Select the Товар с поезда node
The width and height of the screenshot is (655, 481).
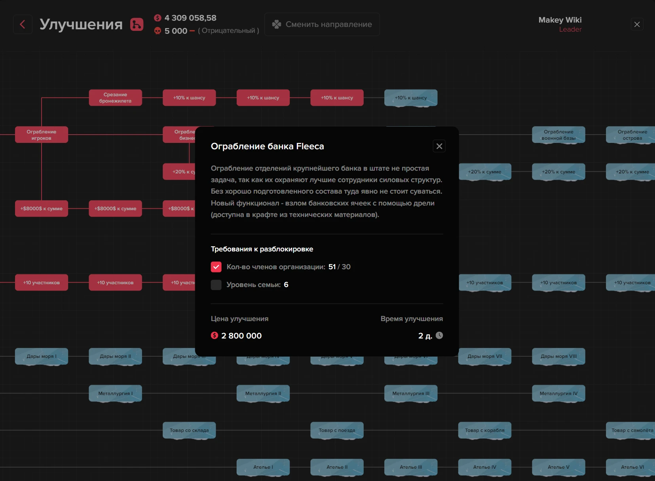pyautogui.click(x=337, y=430)
